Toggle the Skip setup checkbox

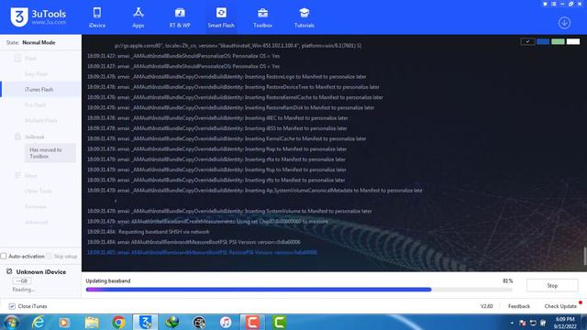(49, 257)
